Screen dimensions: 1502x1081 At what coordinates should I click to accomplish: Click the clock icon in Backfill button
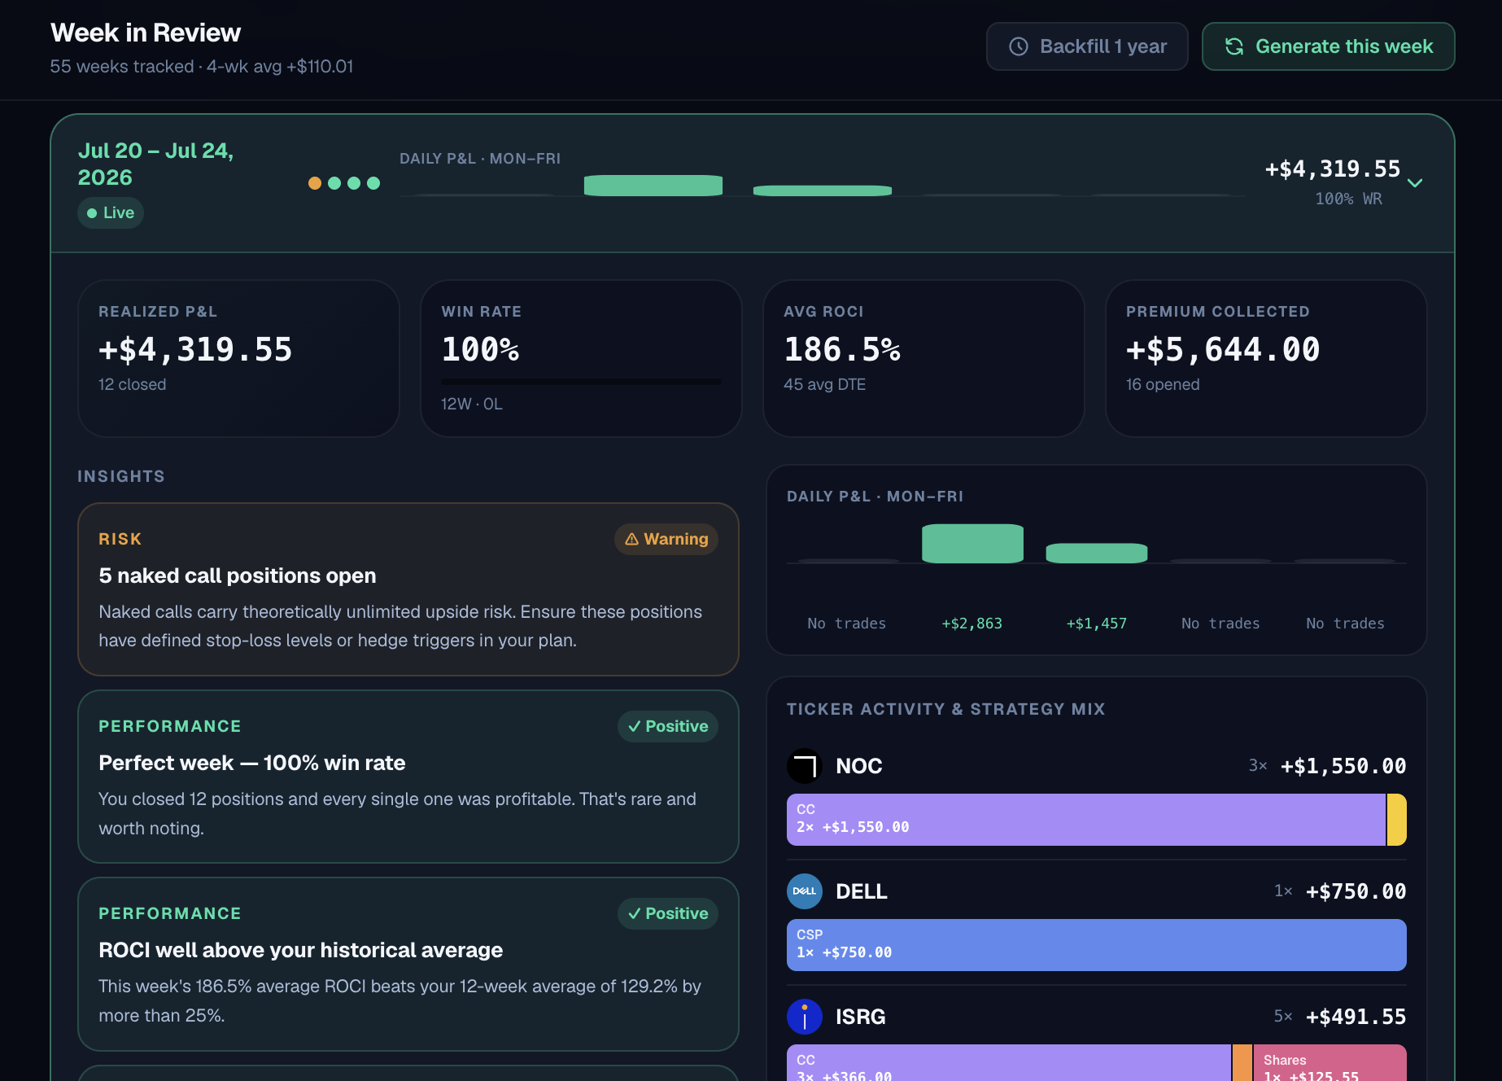[1019, 46]
